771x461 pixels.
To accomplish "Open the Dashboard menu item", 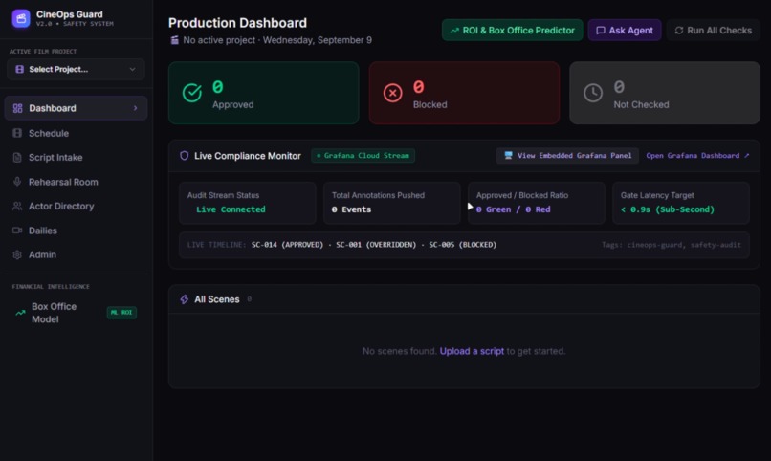I will pyautogui.click(x=76, y=108).
